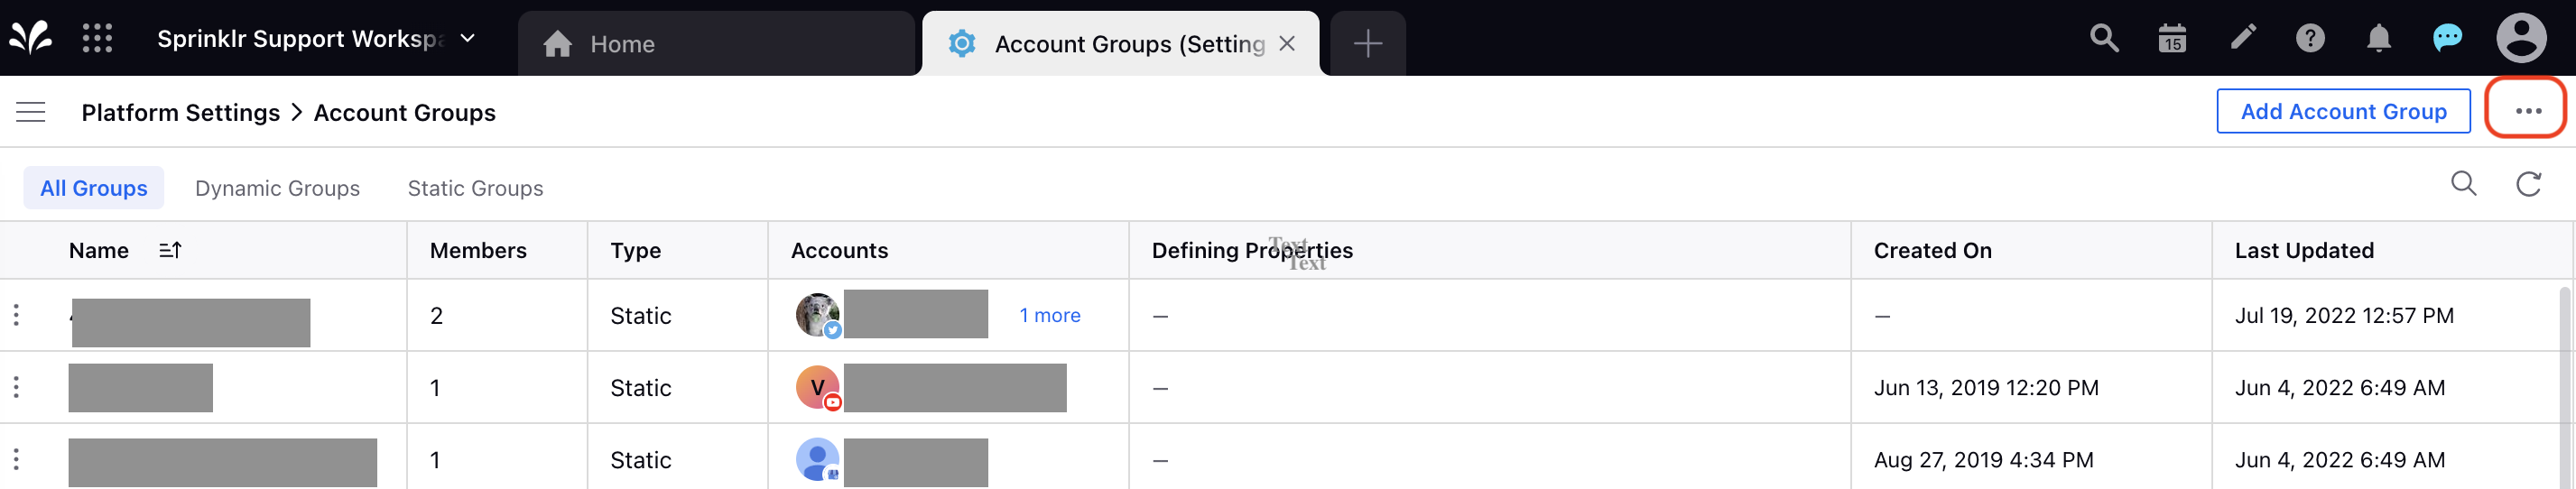Open the chat bubble icon
The image size is (2576, 489).
click(2446, 39)
